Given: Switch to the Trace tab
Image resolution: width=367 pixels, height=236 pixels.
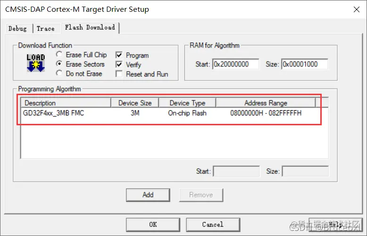Looking at the screenshot, I should click(46, 29).
